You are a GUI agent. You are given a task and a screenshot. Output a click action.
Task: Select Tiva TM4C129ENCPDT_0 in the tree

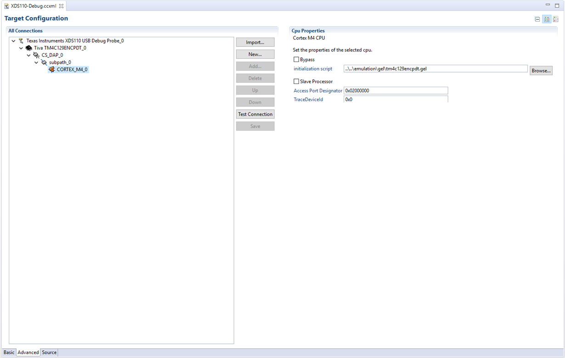point(60,48)
